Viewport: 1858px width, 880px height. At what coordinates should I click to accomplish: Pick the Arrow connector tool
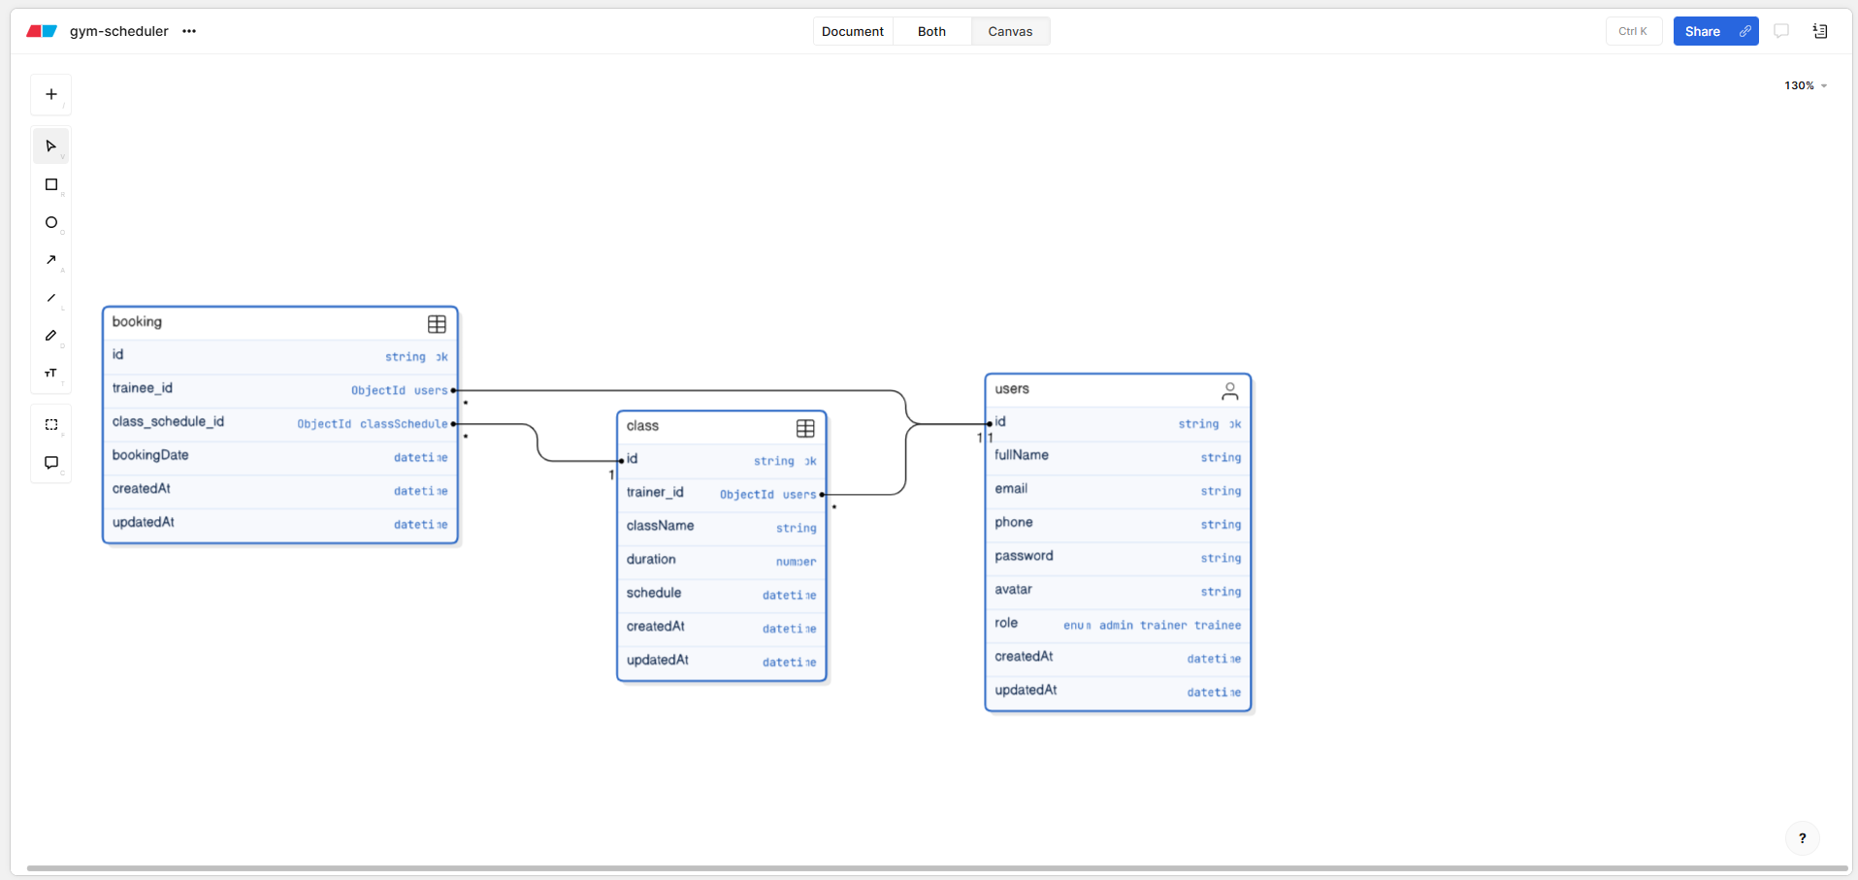click(x=50, y=260)
